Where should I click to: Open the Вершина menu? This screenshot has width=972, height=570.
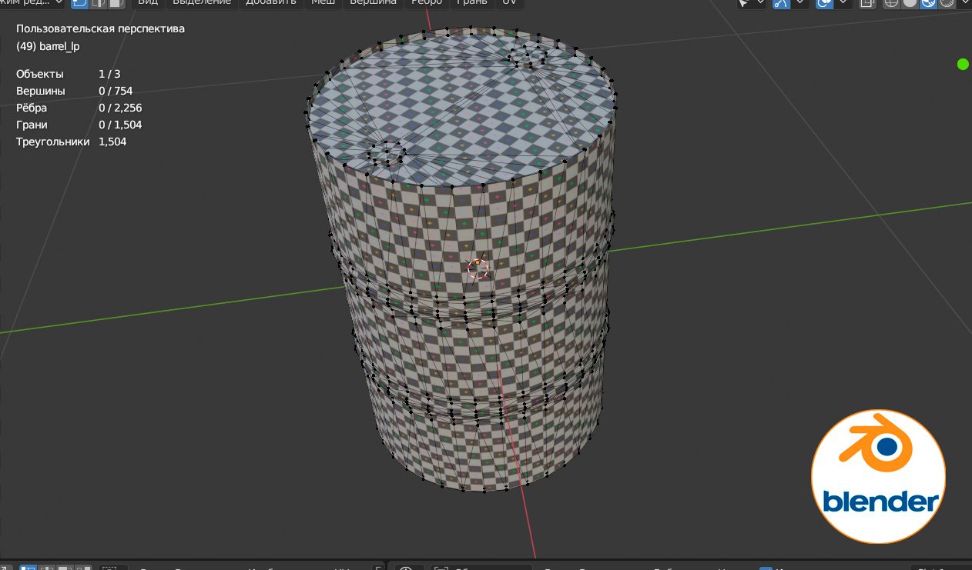click(x=374, y=2)
